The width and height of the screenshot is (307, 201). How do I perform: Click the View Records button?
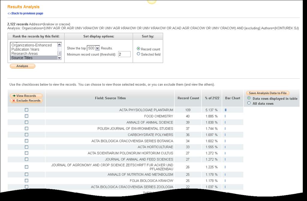tap(26, 96)
